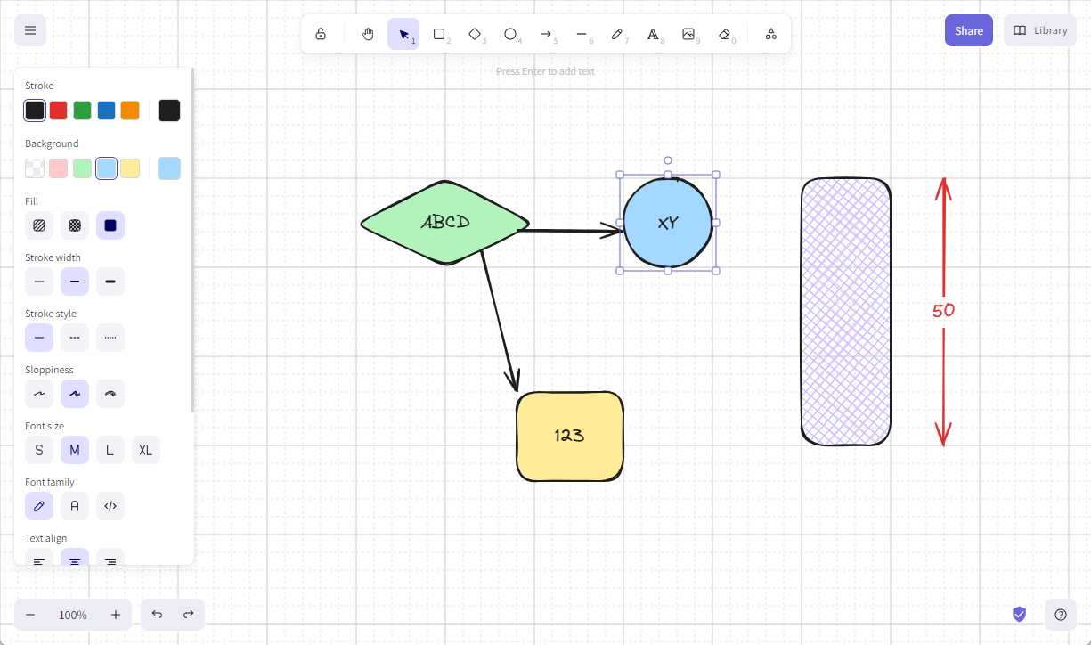Open the main hamburger menu
Viewport: 1091px width, 645px height.
click(x=30, y=30)
